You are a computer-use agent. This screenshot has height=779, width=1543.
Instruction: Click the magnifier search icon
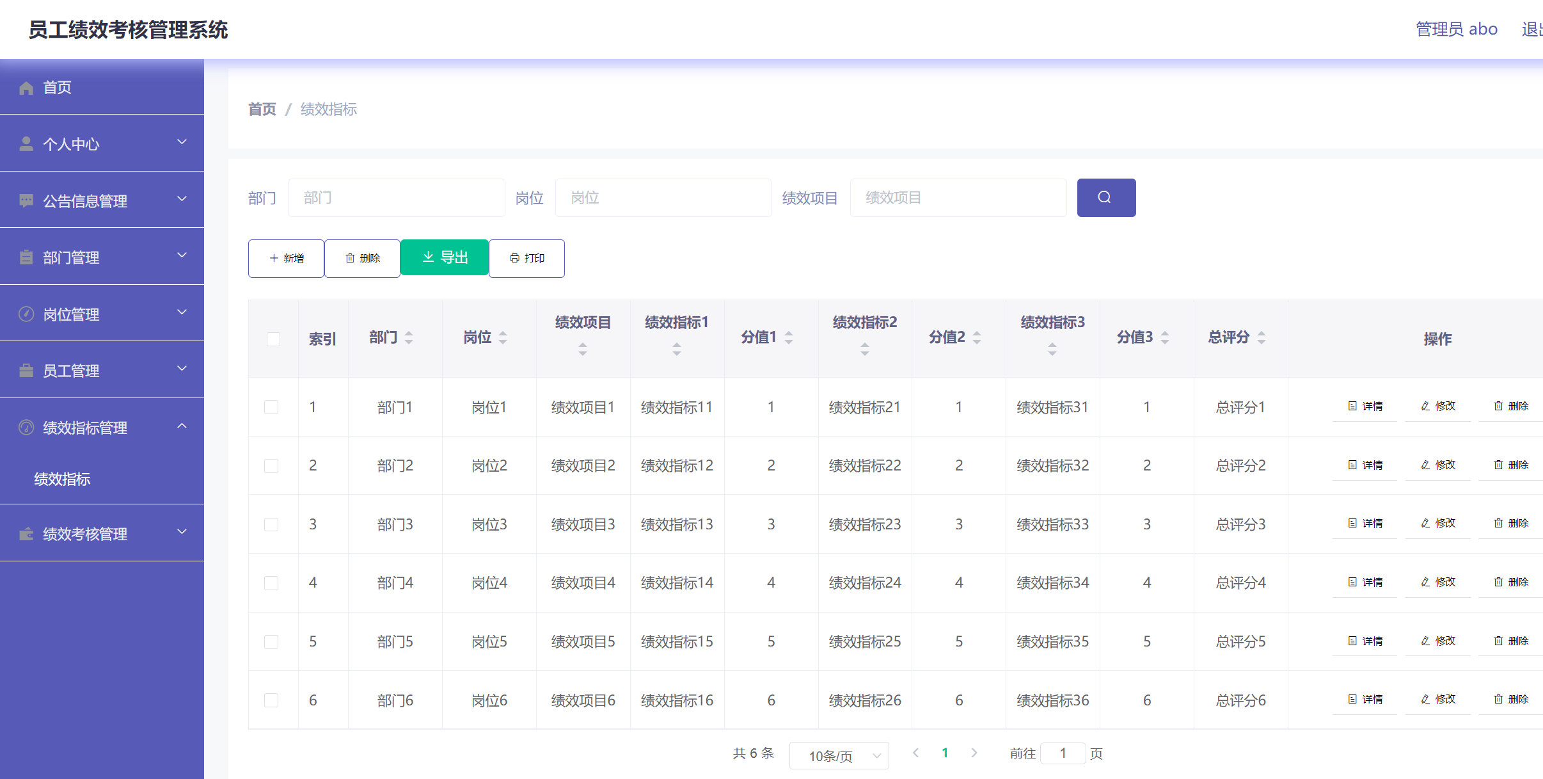point(1106,197)
